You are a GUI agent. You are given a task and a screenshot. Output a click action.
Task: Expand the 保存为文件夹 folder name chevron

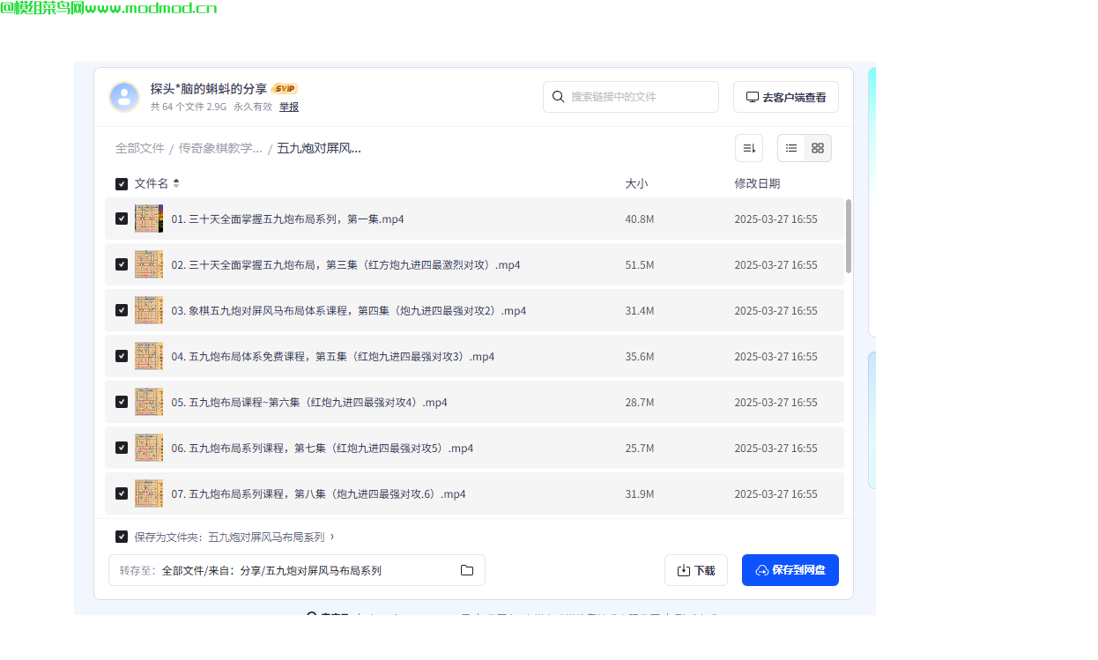333,537
